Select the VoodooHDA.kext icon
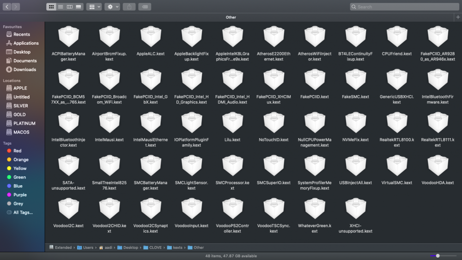Viewport: 462px width, 260px height. 438,165
